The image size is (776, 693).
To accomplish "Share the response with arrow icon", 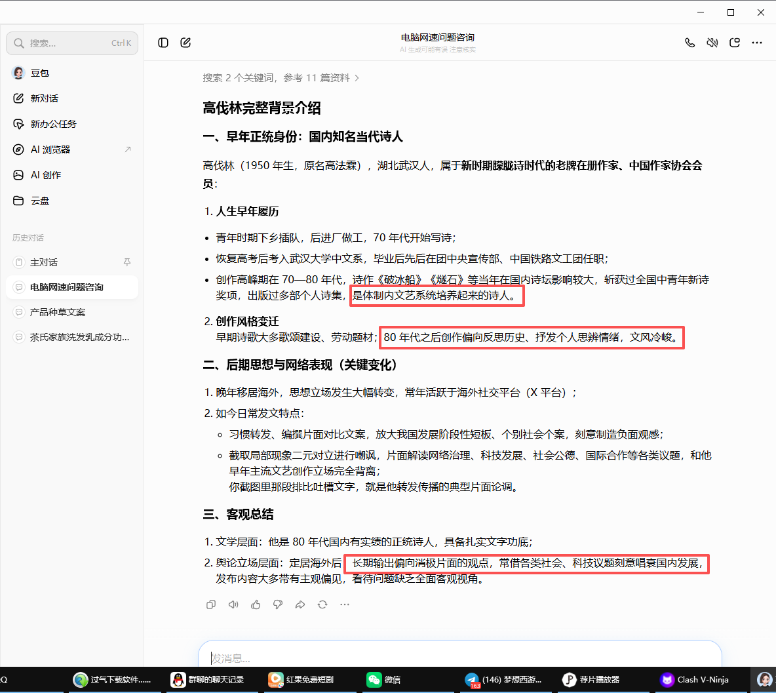I will pos(300,604).
